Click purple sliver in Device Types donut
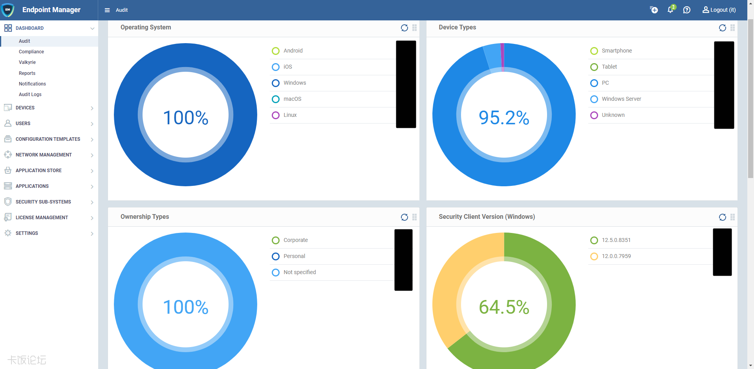Image resolution: width=754 pixels, height=369 pixels. 502,57
